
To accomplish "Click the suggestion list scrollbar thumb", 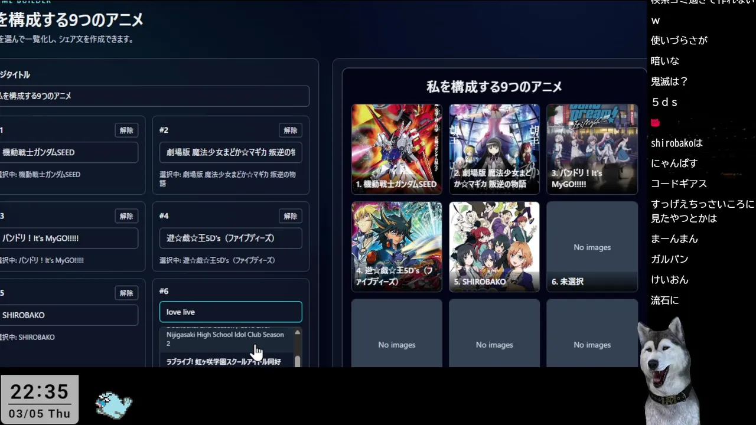I will (297, 361).
